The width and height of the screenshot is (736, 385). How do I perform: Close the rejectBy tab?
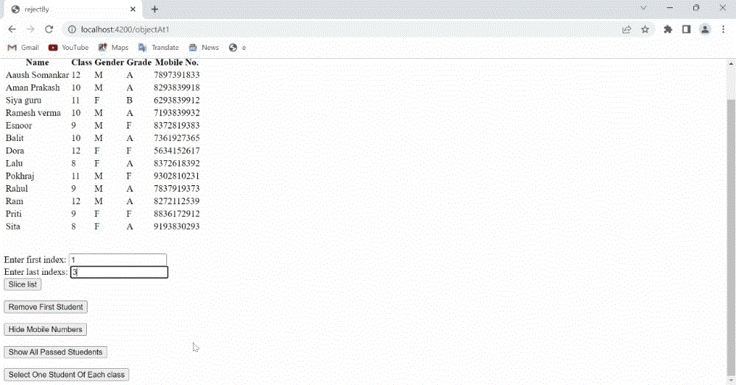[x=132, y=10]
